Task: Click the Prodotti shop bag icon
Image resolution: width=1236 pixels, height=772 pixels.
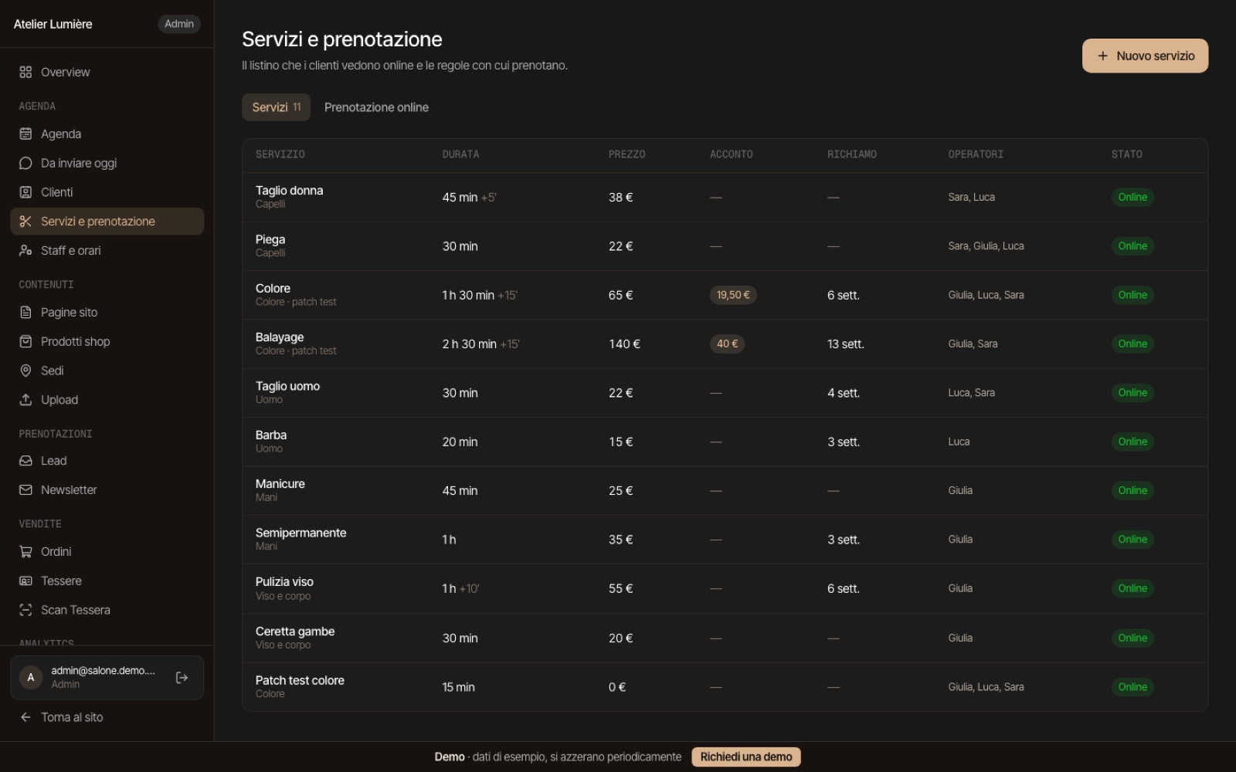Action: 25,341
